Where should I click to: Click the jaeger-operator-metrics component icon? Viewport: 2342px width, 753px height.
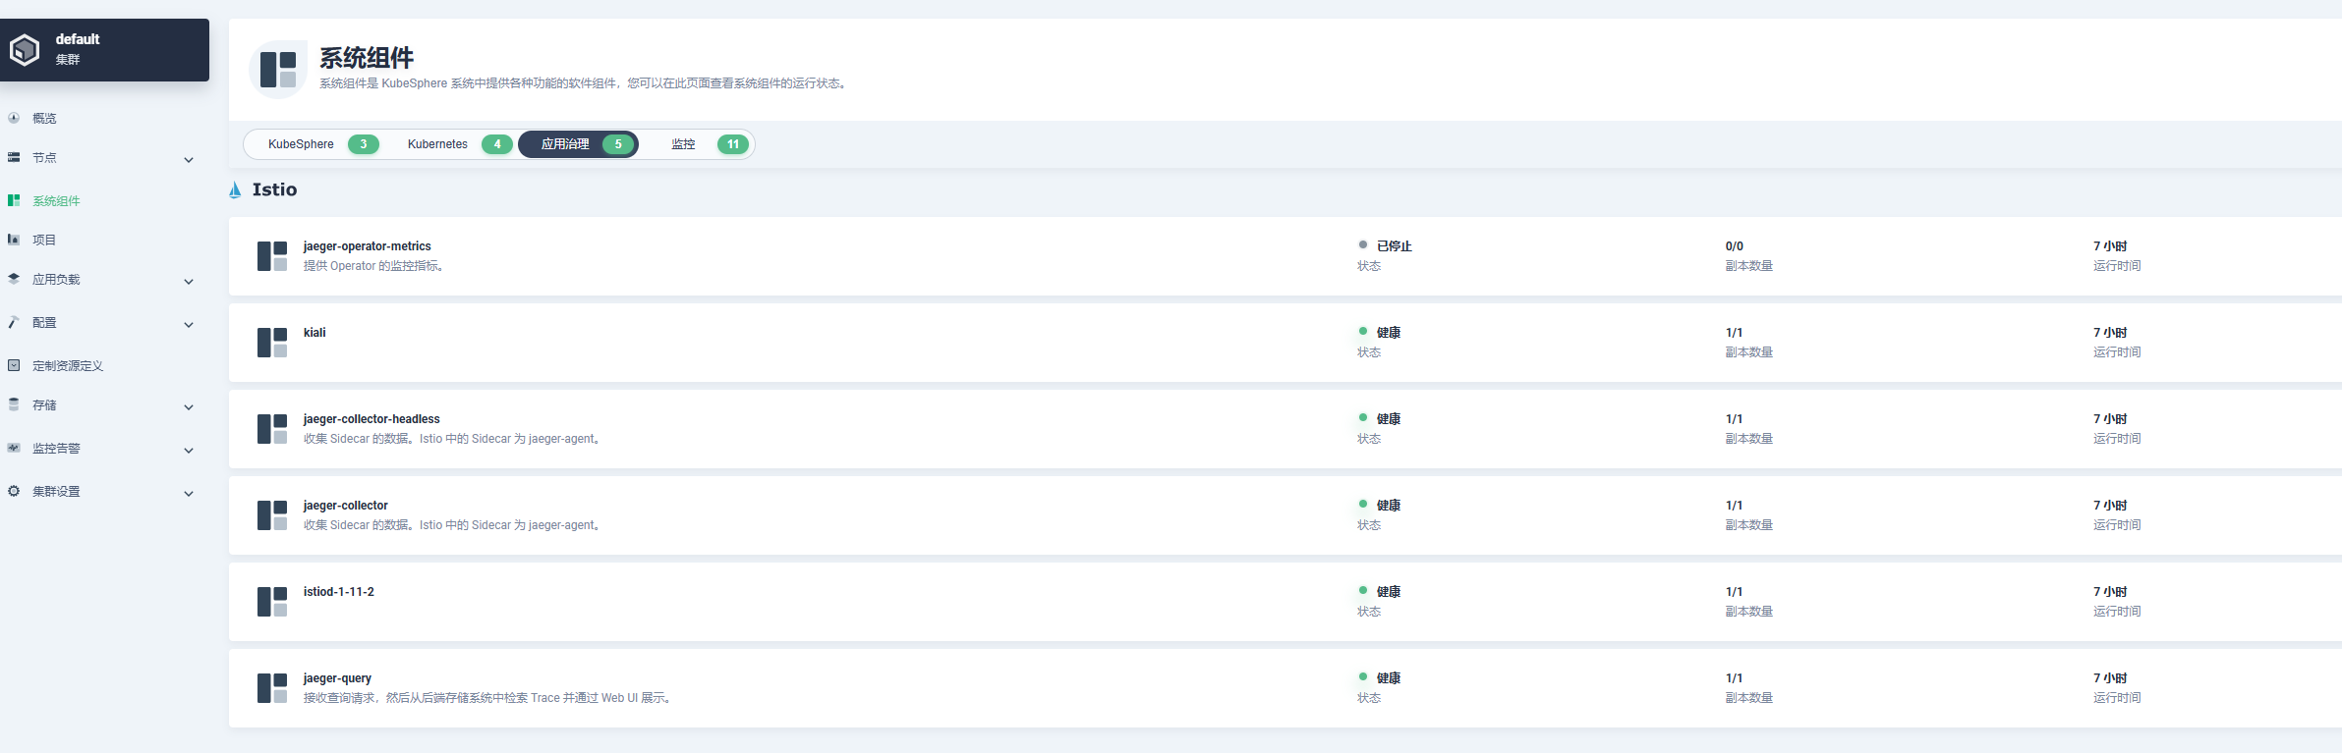click(x=272, y=256)
